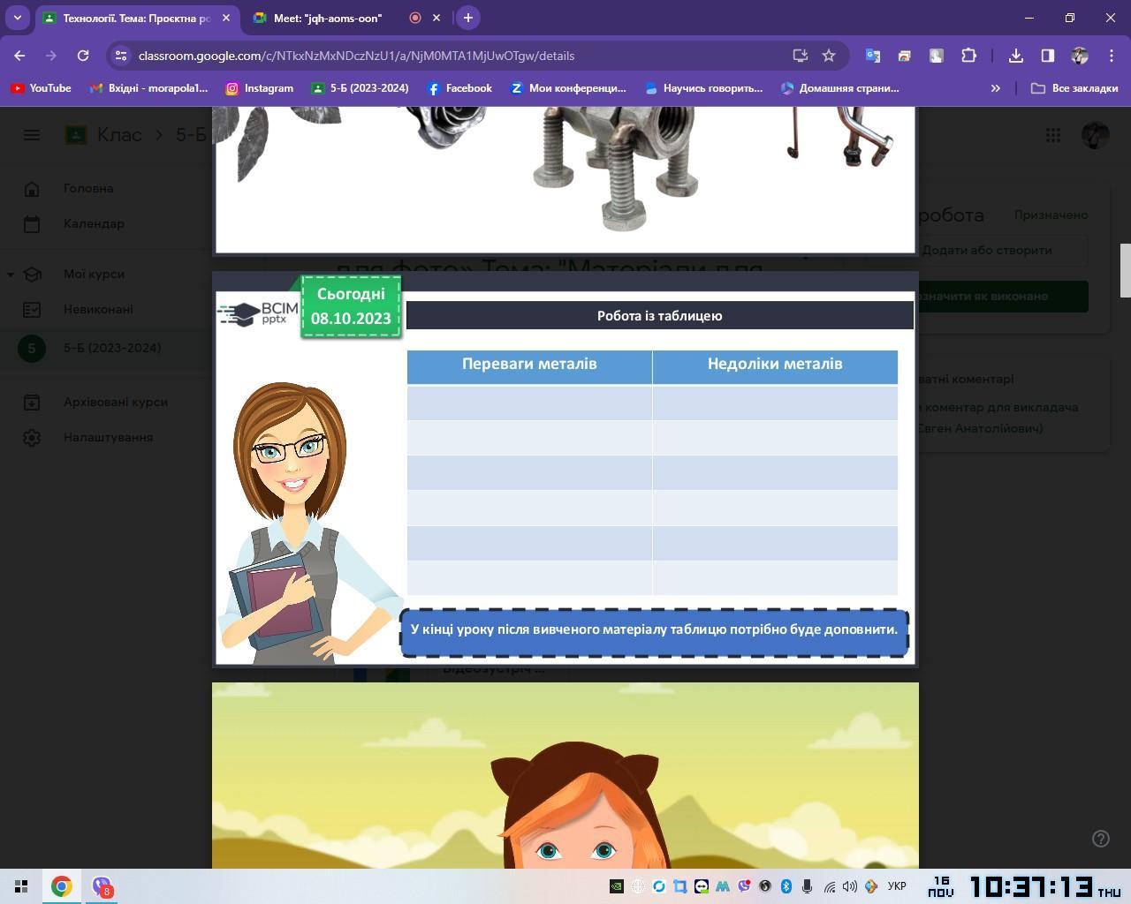Open Chrome downloads icon
Viewport: 1131px width, 904px height.
(1015, 56)
